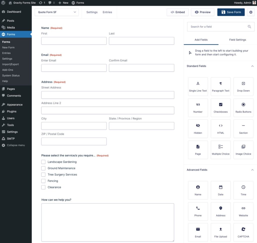Check the Ground Maintenance checkbox
The height and width of the screenshot is (243, 257).
tap(43, 168)
